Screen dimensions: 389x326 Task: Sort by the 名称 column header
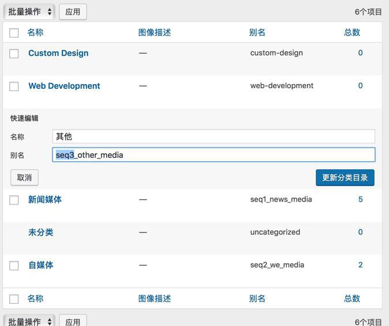pos(35,32)
